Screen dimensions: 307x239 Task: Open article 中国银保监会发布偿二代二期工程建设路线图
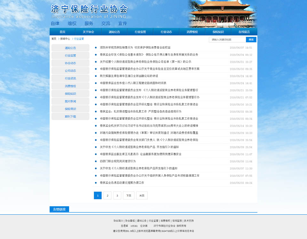point(133,83)
